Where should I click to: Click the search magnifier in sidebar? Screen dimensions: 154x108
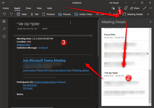coord(4,29)
